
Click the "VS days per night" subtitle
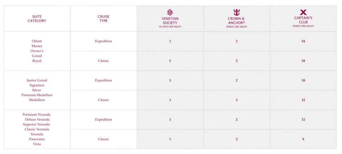click(170, 27)
